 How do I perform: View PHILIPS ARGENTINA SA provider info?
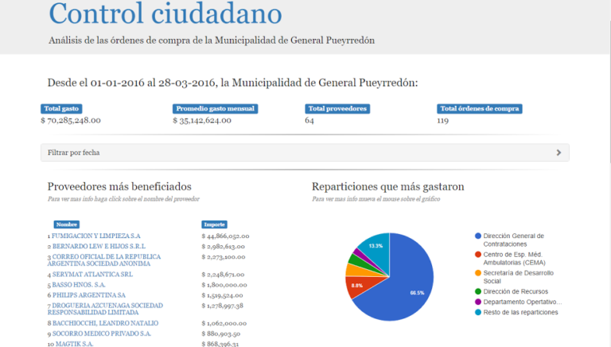(x=87, y=295)
